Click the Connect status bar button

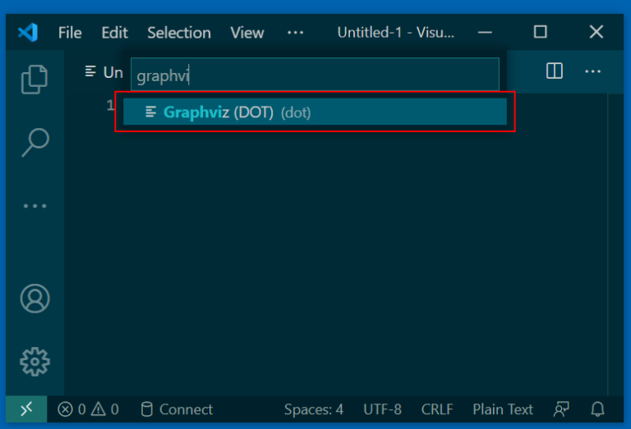(x=177, y=409)
